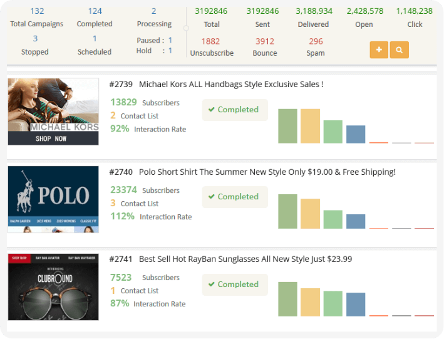Viewport: 444px width, 339px height.
Task: Open the POLO campaign thumbnail
Action: point(53,199)
